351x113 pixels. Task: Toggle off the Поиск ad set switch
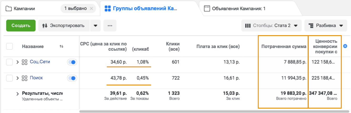tap(72, 78)
